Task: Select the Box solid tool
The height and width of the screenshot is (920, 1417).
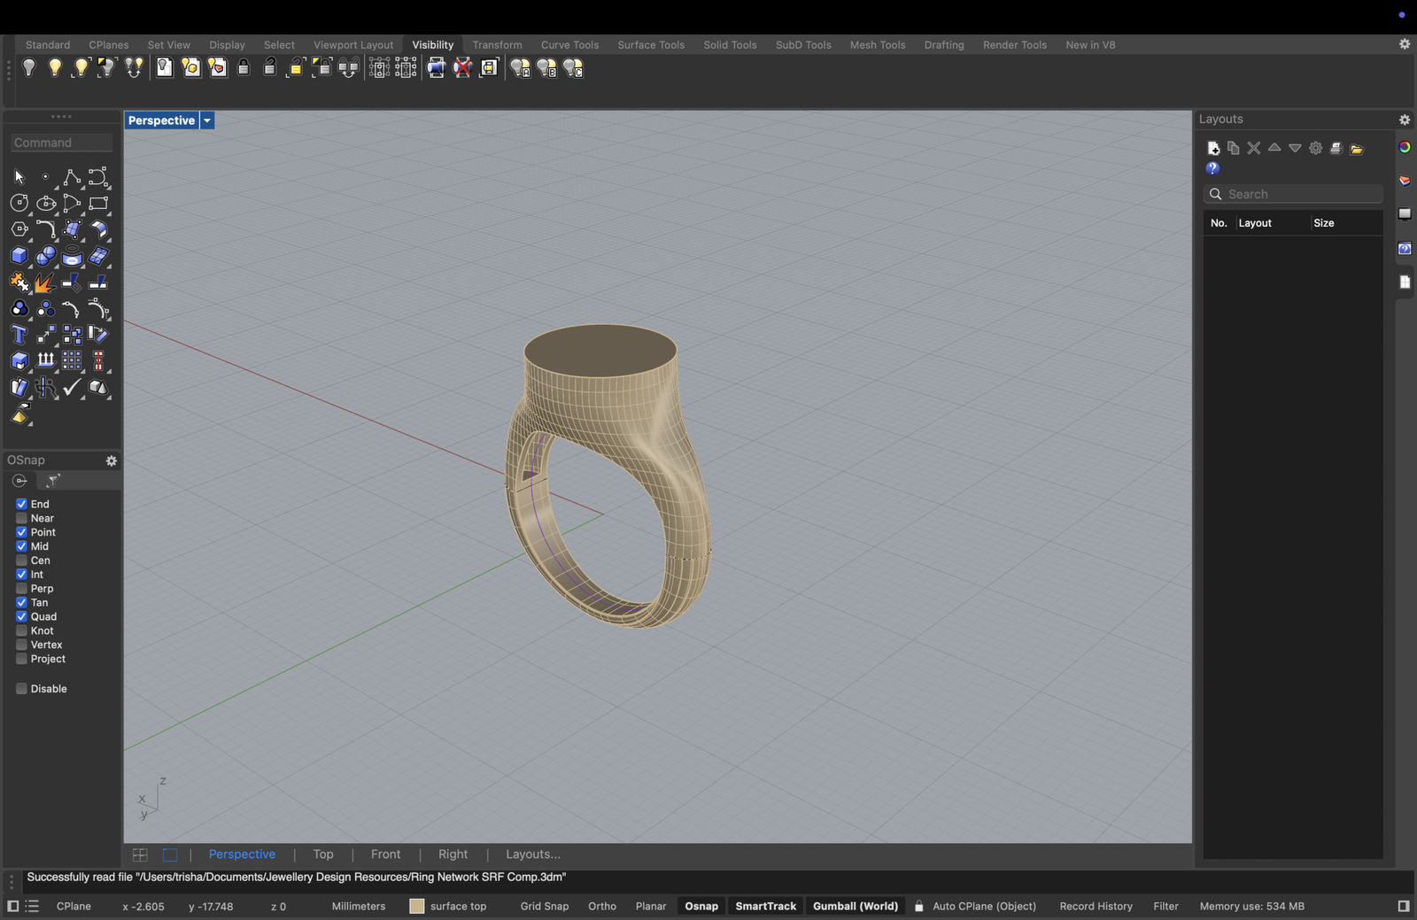Action: pyautogui.click(x=19, y=256)
